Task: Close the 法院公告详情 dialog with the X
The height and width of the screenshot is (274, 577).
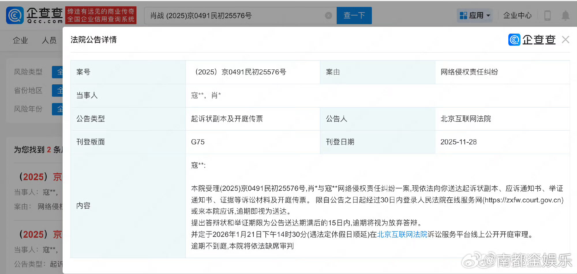Action: click(x=565, y=40)
